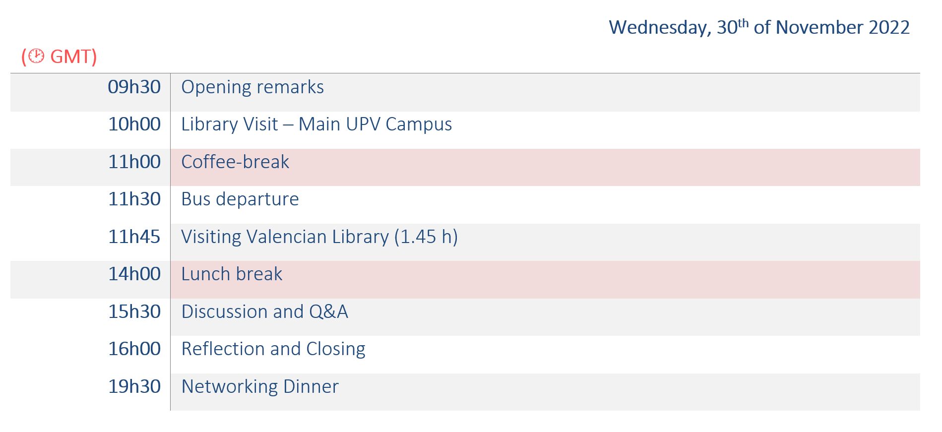Select Visiting Valencian Library entry
Viewport: 942px width, 432px height.
tap(319, 237)
